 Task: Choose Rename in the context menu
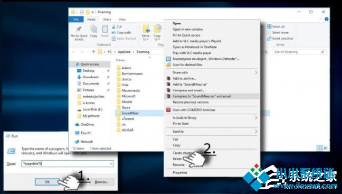[178, 165]
